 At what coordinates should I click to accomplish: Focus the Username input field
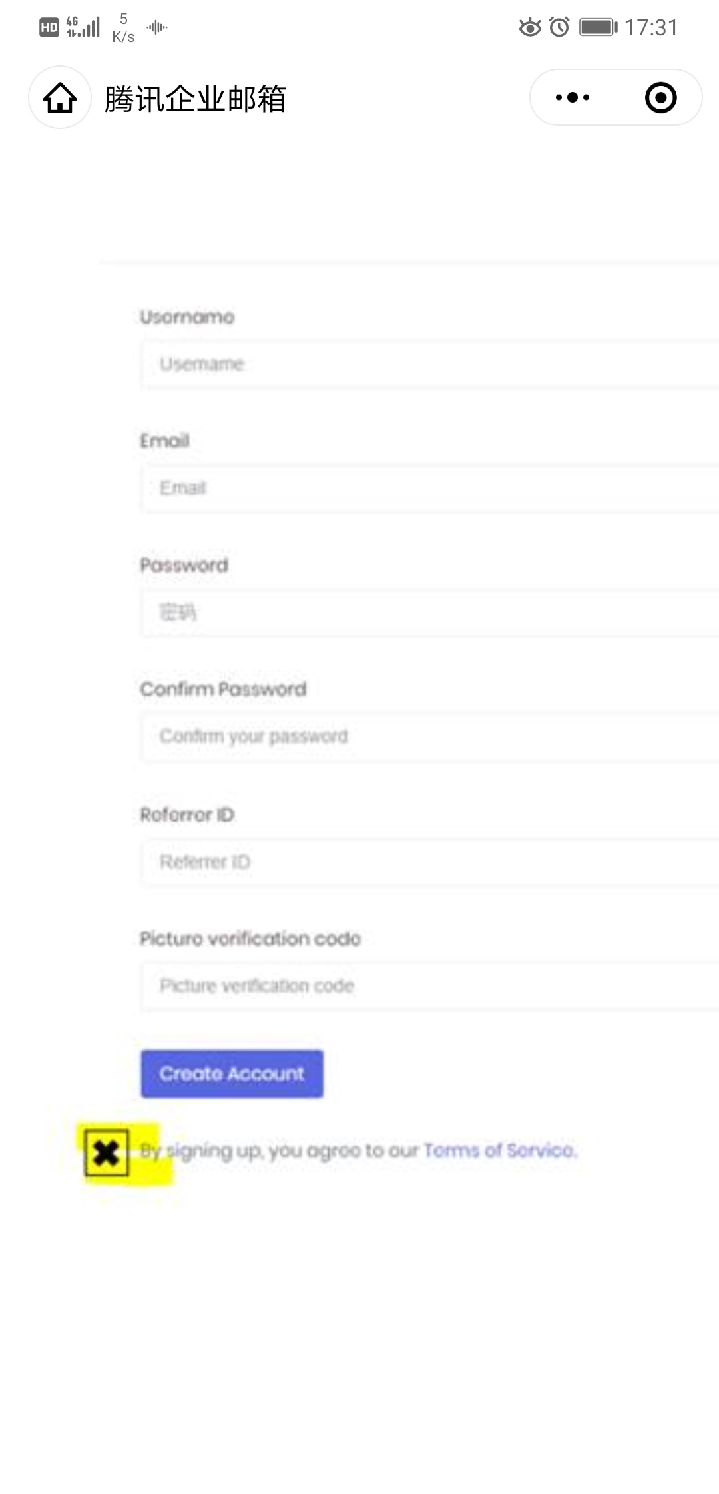tap(430, 364)
